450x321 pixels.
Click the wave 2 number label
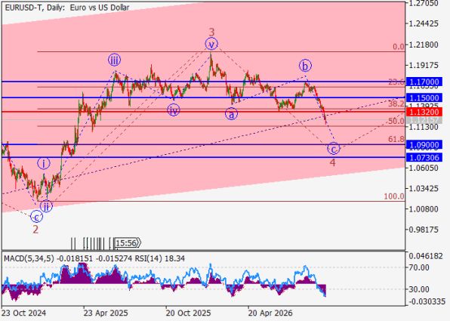35,230
